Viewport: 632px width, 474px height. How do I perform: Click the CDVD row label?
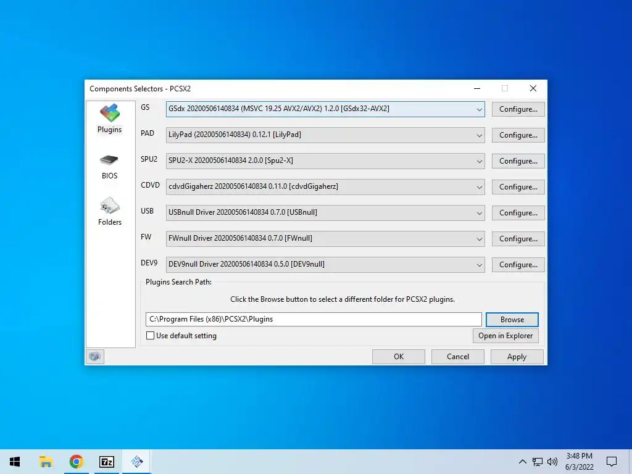[x=150, y=185]
